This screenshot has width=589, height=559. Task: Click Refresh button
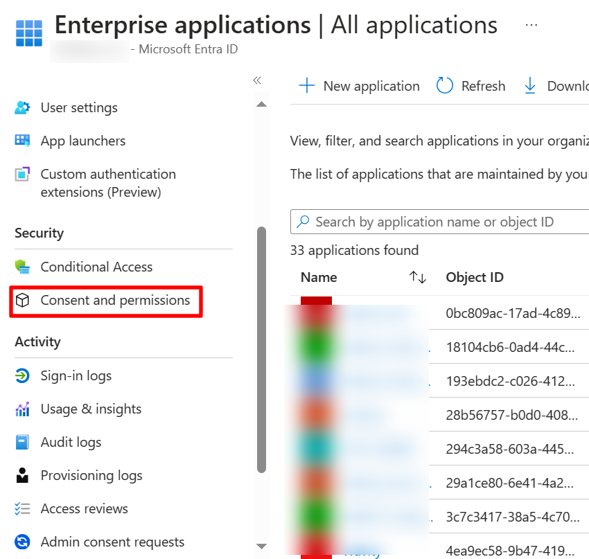[471, 86]
